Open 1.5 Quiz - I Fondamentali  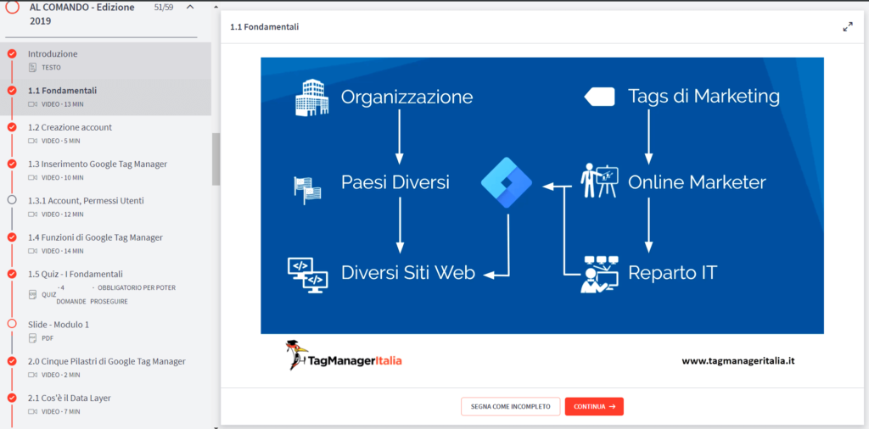tap(76, 274)
